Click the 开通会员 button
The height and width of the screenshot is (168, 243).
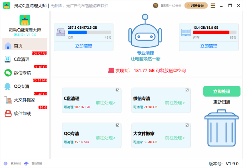(x=196, y=6)
